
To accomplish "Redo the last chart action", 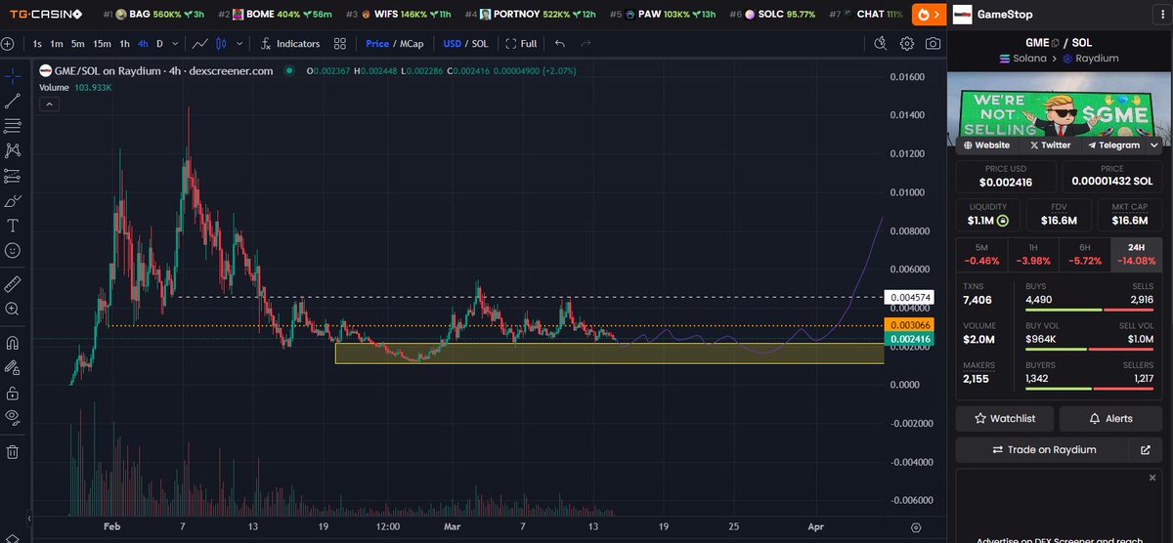I will tap(586, 44).
